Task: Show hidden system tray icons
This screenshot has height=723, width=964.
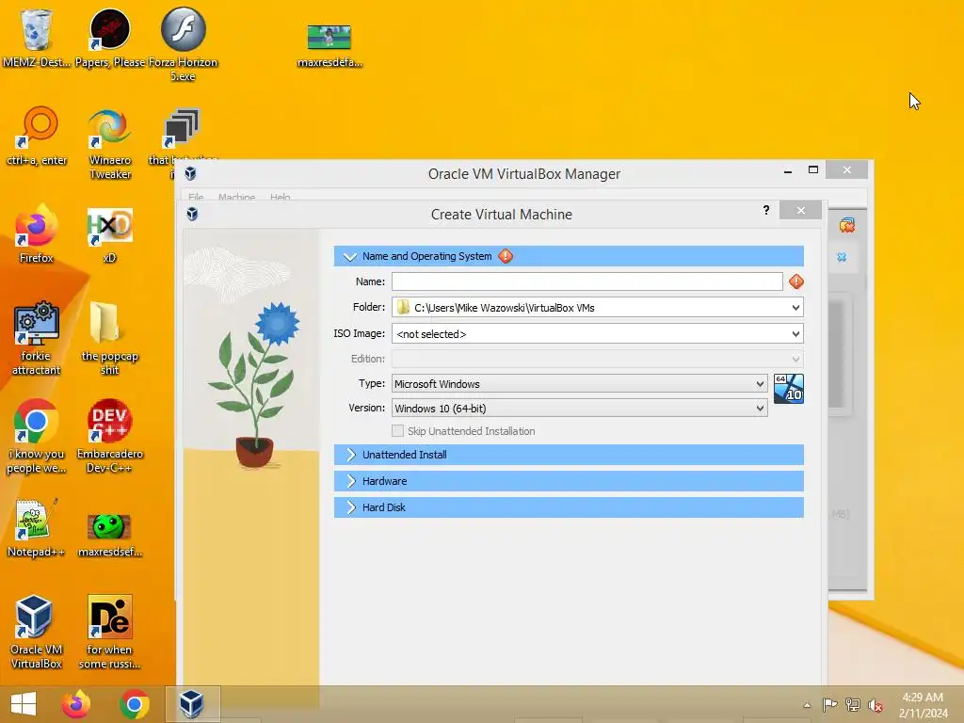Action: pyautogui.click(x=807, y=705)
